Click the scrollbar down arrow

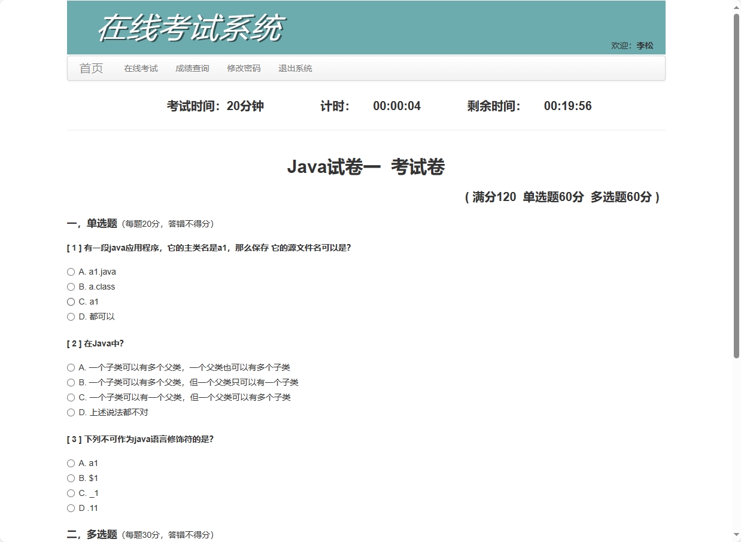[736, 535]
